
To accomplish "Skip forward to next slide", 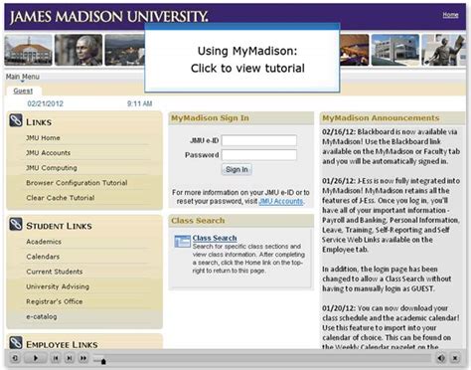I will (x=70, y=358).
